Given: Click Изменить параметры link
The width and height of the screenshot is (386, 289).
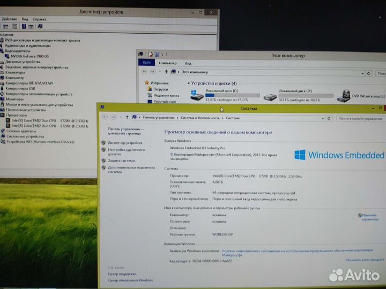Looking at the screenshot, I should point(369,217).
